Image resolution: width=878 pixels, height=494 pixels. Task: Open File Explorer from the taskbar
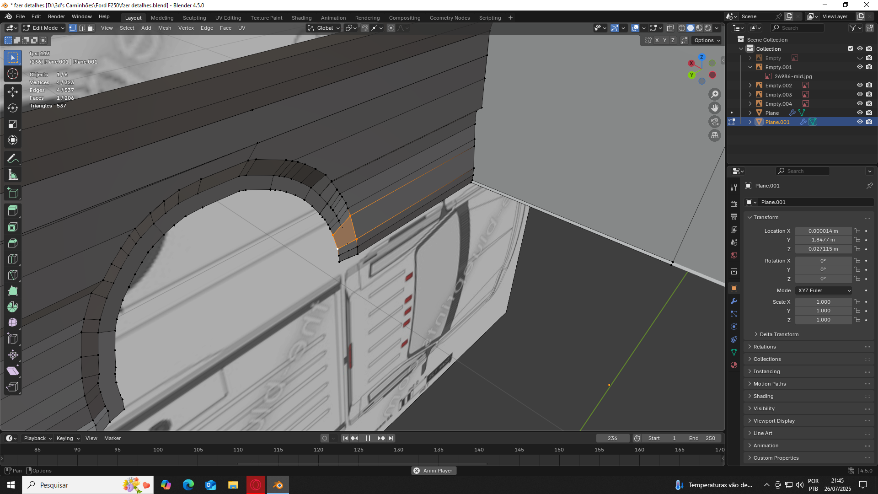click(x=233, y=485)
